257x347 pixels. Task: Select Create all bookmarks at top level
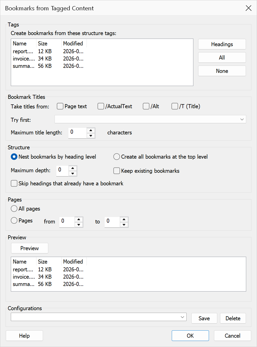117,157
